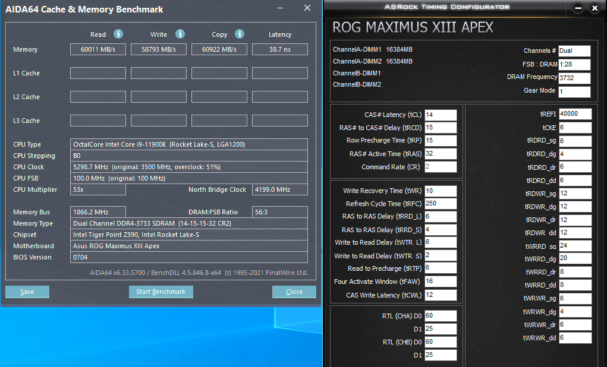Click the CPU Stepping value B0
This screenshot has height=367, width=607.
[x=189, y=156]
